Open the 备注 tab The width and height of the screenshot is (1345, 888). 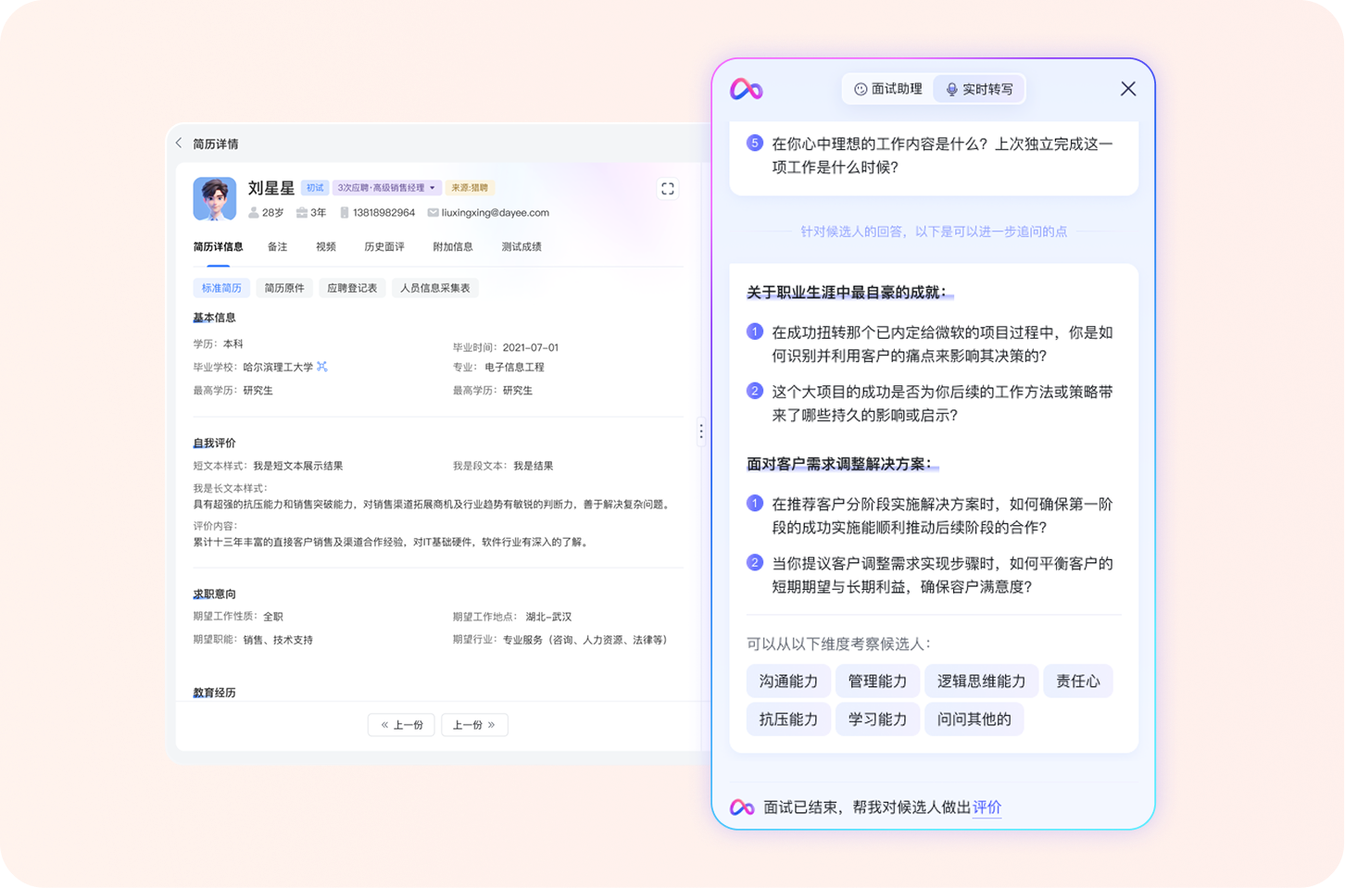[x=278, y=247]
